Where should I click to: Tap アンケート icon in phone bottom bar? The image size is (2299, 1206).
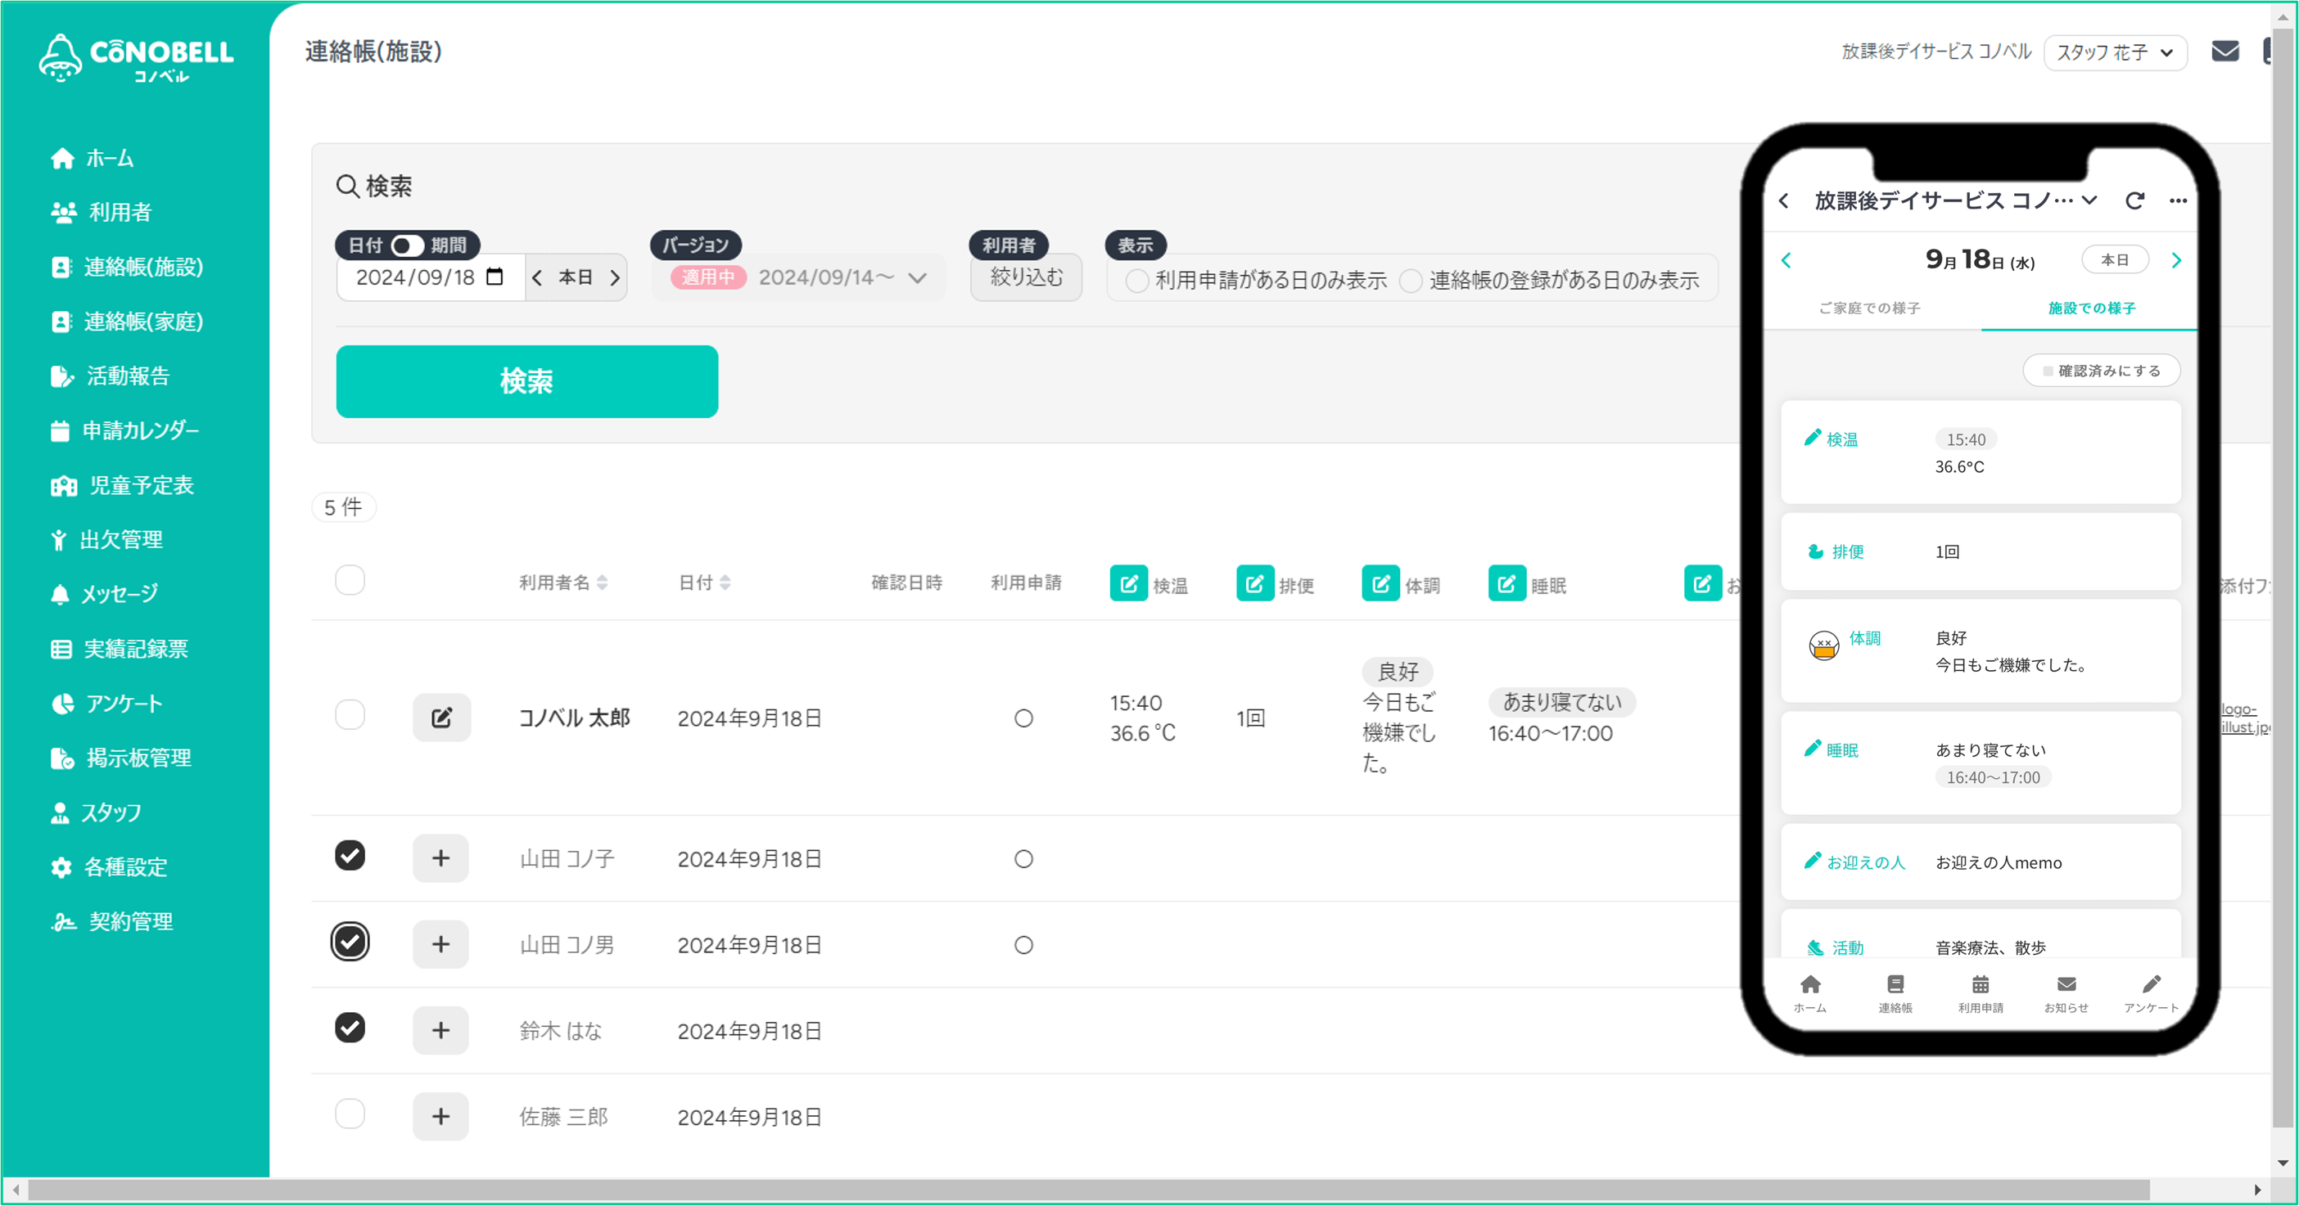pos(2152,994)
